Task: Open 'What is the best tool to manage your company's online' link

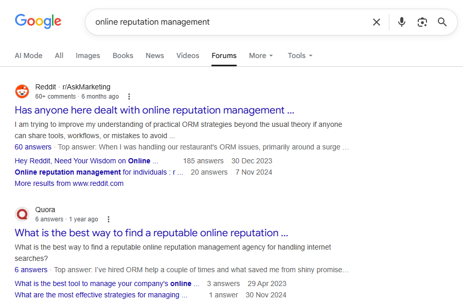Action: coord(107,283)
